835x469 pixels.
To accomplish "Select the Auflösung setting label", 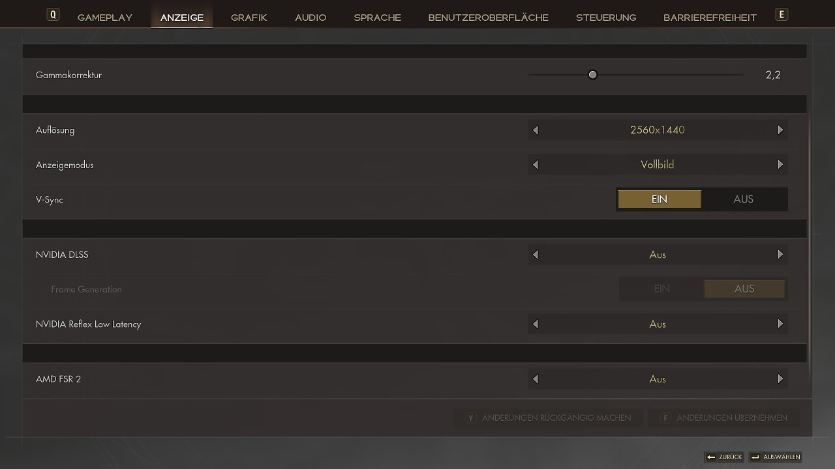I will 55,130.
